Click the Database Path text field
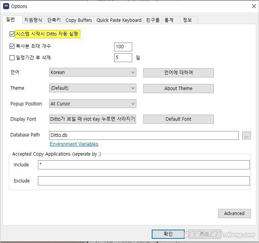259x243 pixels. pos(144,135)
